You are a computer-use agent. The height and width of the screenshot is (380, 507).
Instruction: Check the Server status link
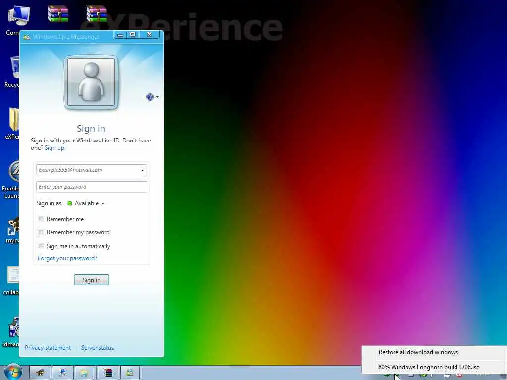pyautogui.click(x=98, y=348)
